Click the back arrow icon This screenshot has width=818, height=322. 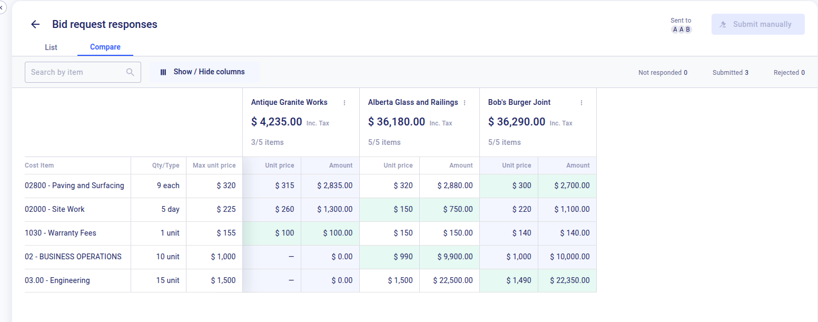35,24
